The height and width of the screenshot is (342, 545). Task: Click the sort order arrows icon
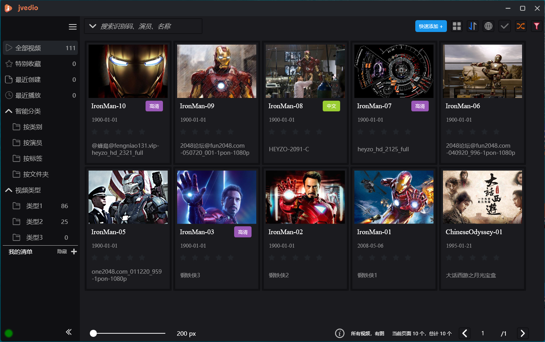473,26
